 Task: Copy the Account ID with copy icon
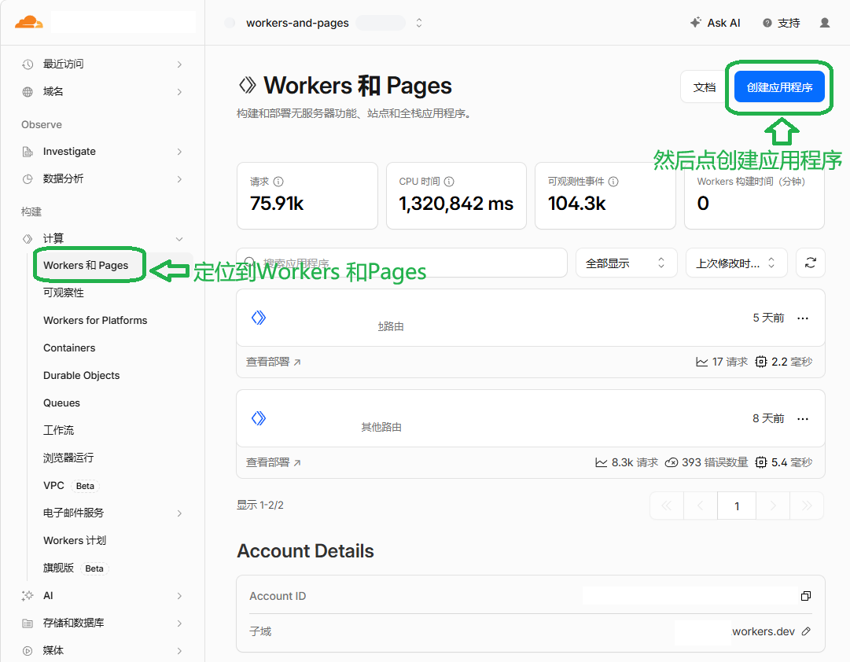coord(806,596)
